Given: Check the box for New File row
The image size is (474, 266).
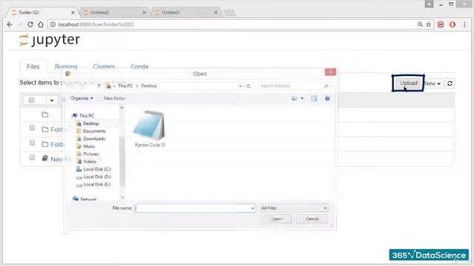Looking at the screenshot, I should (32, 157).
